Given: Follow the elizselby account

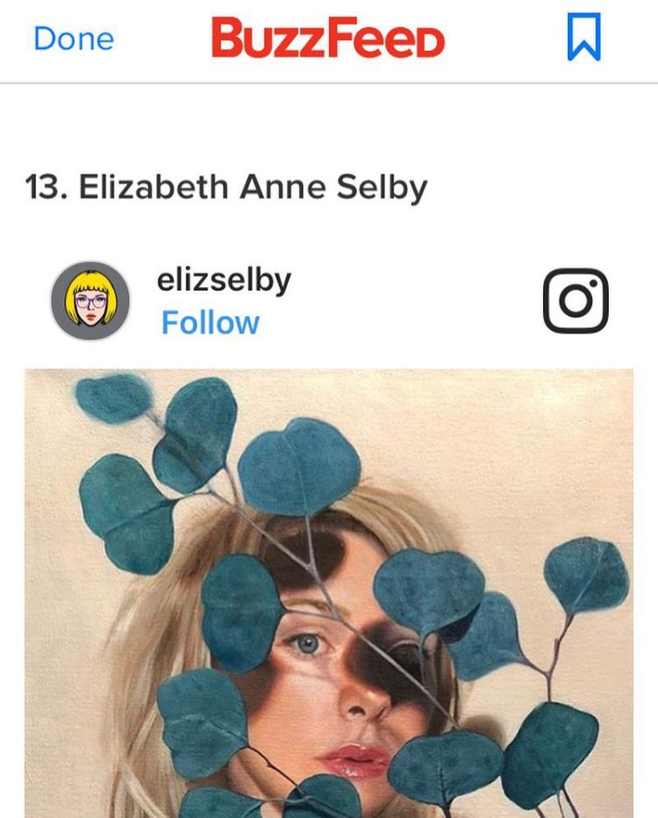Looking at the screenshot, I should (211, 322).
